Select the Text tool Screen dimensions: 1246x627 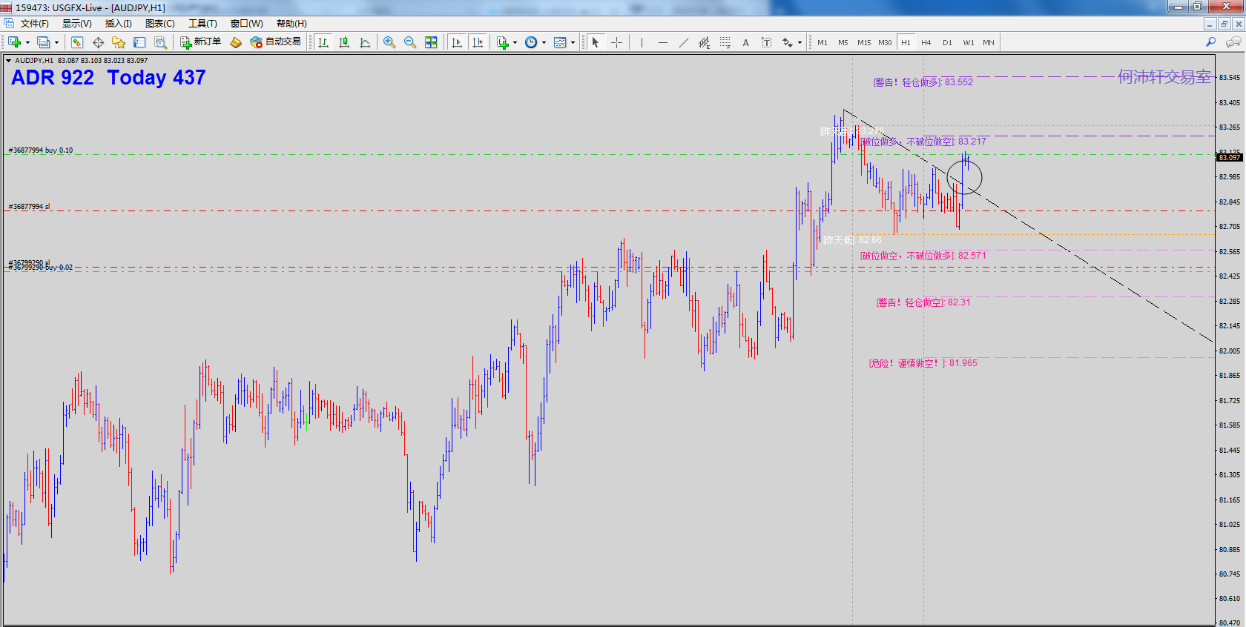[x=746, y=42]
